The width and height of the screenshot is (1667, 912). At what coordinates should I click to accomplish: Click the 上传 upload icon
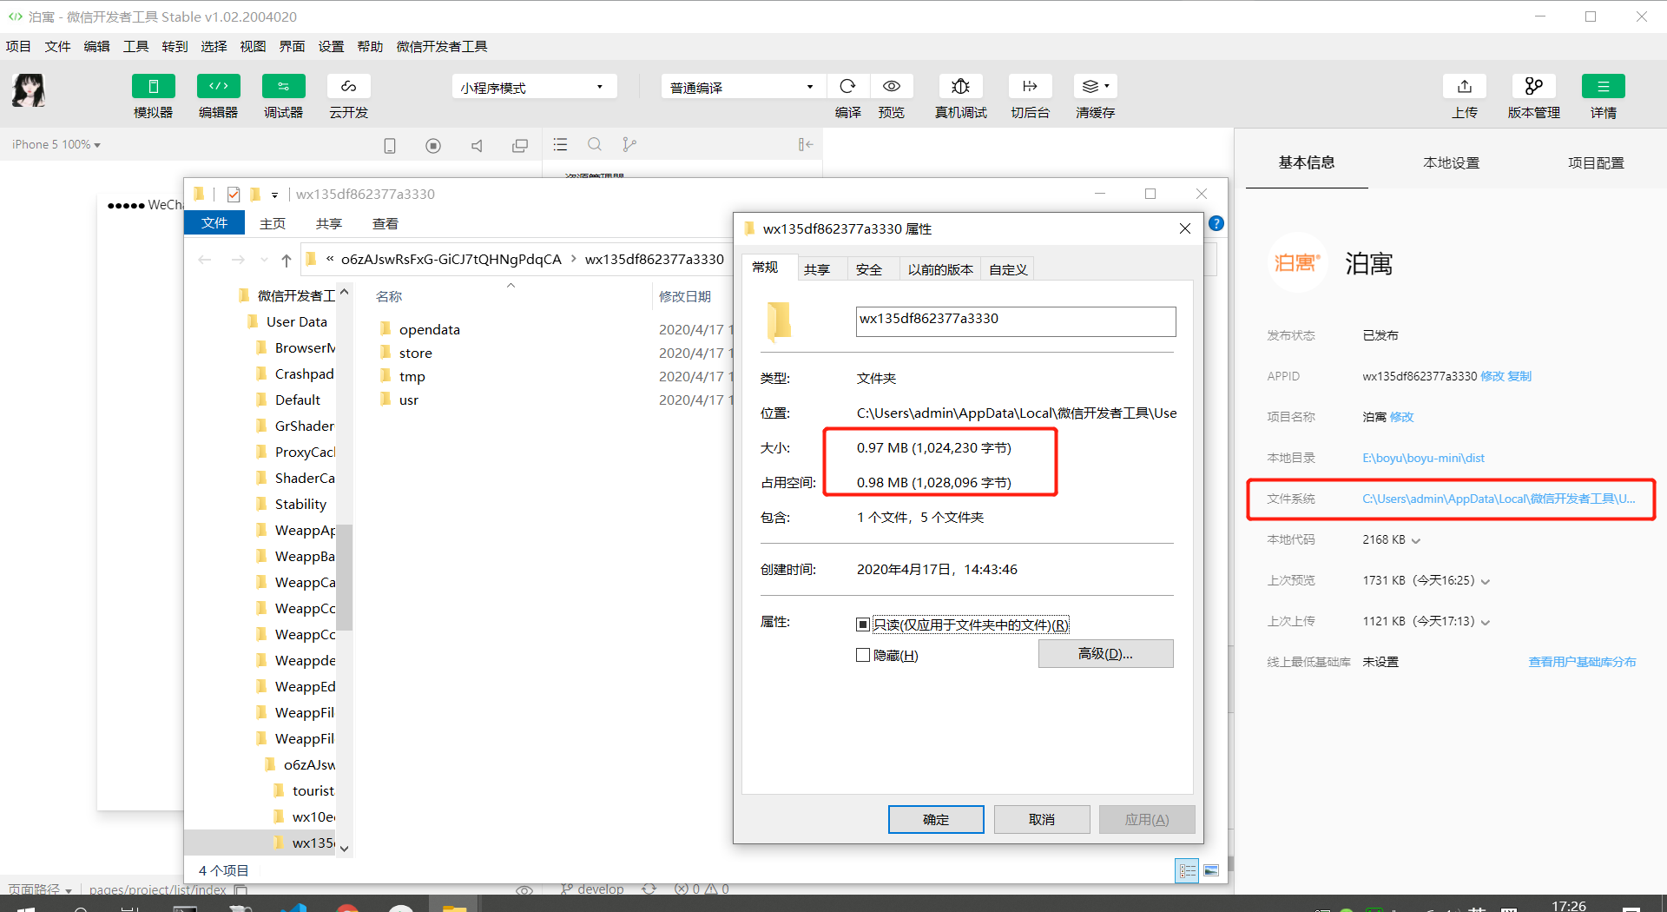coord(1465,86)
